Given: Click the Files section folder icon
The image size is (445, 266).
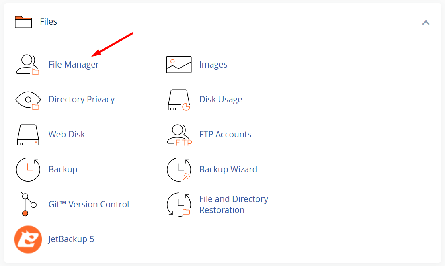Looking at the screenshot, I should click(23, 22).
